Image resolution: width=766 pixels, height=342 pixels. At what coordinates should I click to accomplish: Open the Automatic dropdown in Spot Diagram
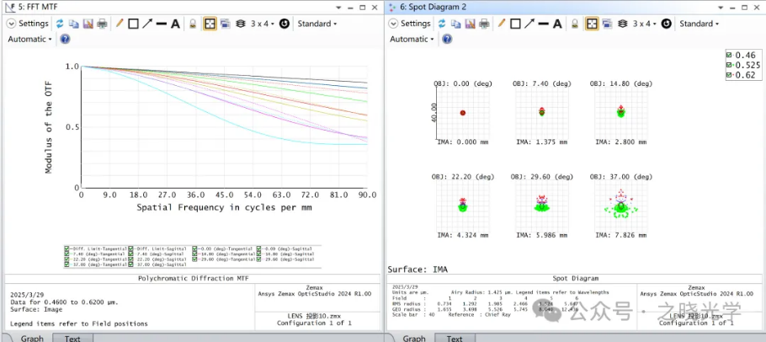pos(412,39)
